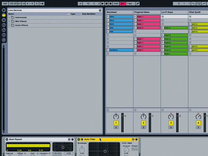This screenshot has height=156, width=208.
Task: Open File Browser 1 in the sidebar
Action: [x=4, y=25]
